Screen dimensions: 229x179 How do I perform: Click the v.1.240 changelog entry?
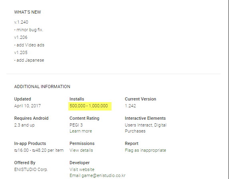(x=21, y=22)
